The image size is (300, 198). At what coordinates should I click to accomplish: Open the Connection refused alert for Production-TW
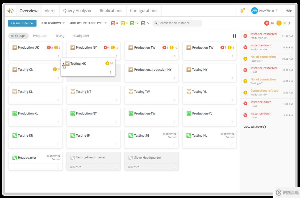click(267, 92)
